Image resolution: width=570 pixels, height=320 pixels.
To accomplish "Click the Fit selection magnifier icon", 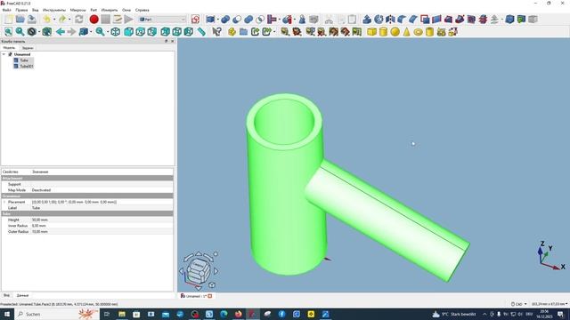I will [20, 32].
